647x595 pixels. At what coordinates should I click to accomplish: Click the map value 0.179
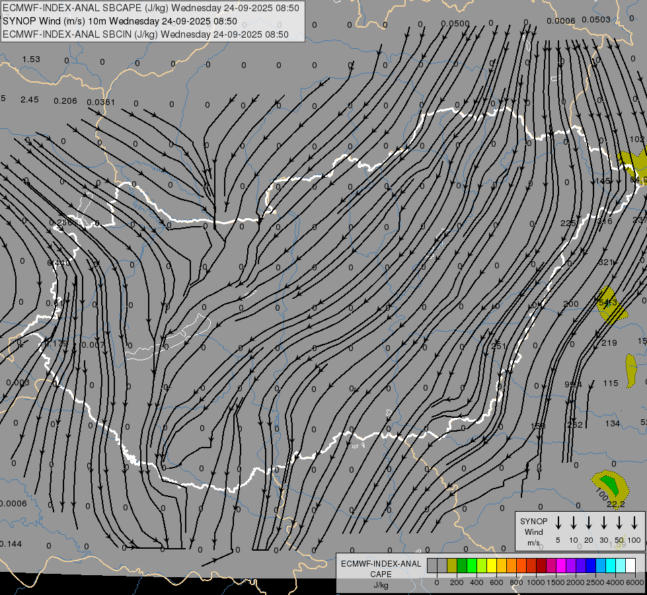click(x=56, y=343)
